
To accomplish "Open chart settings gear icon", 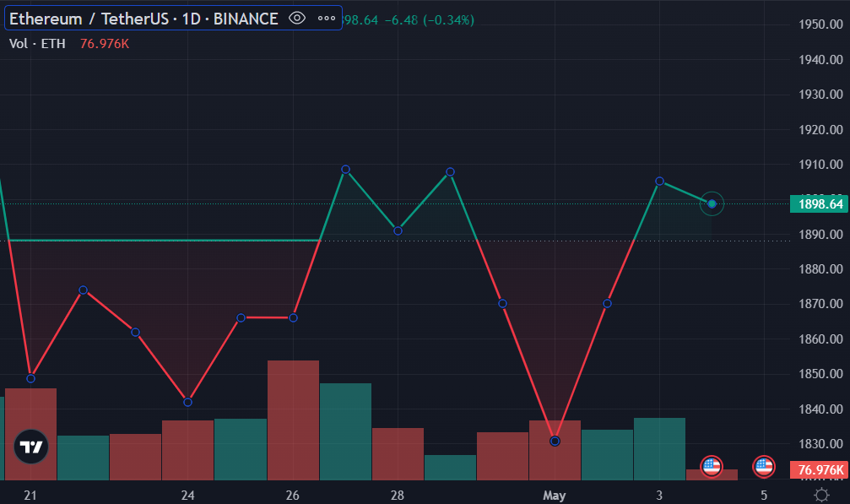I will point(820,495).
